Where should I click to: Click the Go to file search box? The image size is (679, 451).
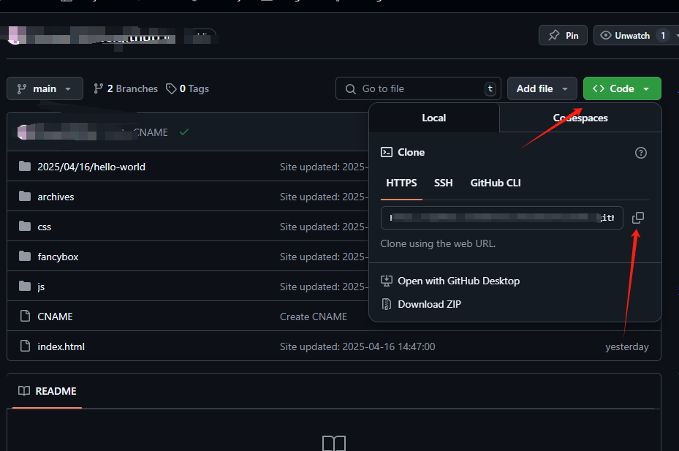tap(418, 88)
